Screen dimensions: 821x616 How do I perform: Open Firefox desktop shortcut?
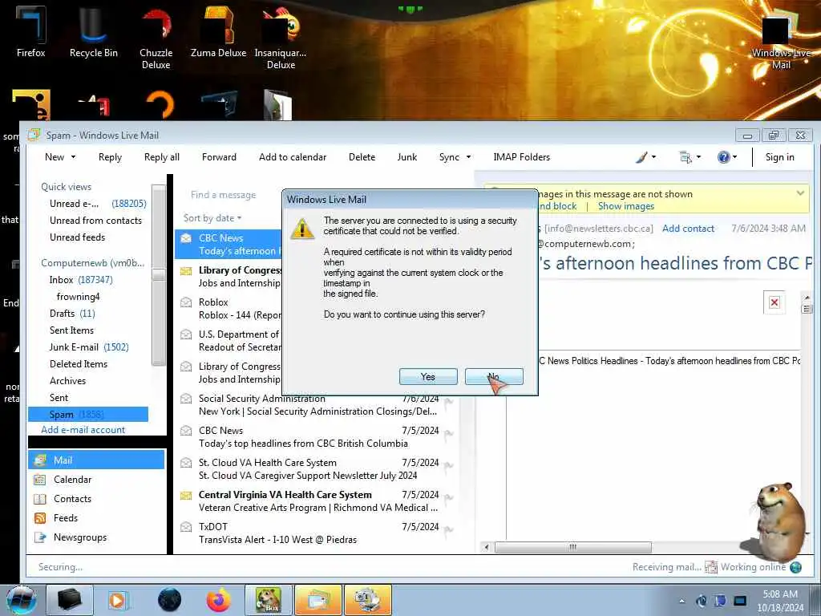tap(30, 31)
